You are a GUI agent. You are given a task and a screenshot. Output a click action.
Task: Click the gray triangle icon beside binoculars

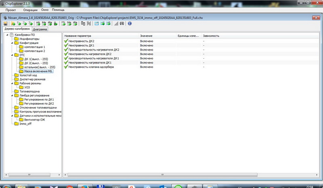[x=115, y=24]
